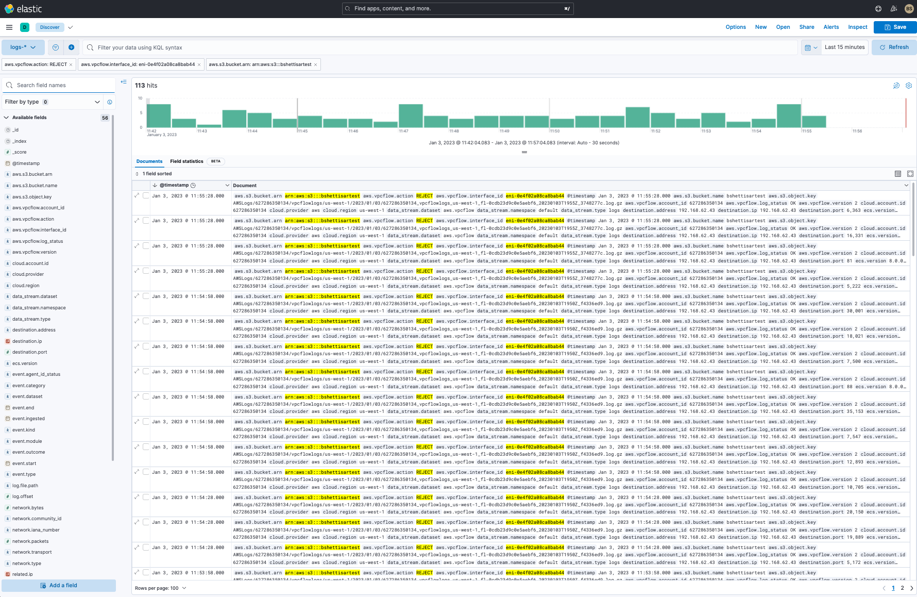Select the first document row checkbox
Viewport: 917px width, 597px height.
pos(146,195)
